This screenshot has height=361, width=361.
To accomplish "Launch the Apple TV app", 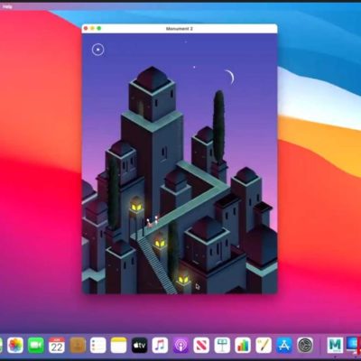I will click(x=139, y=345).
